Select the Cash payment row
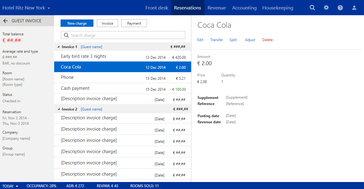This screenshot has height=189, width=364. pyautogui.click(x=123, y=89)
